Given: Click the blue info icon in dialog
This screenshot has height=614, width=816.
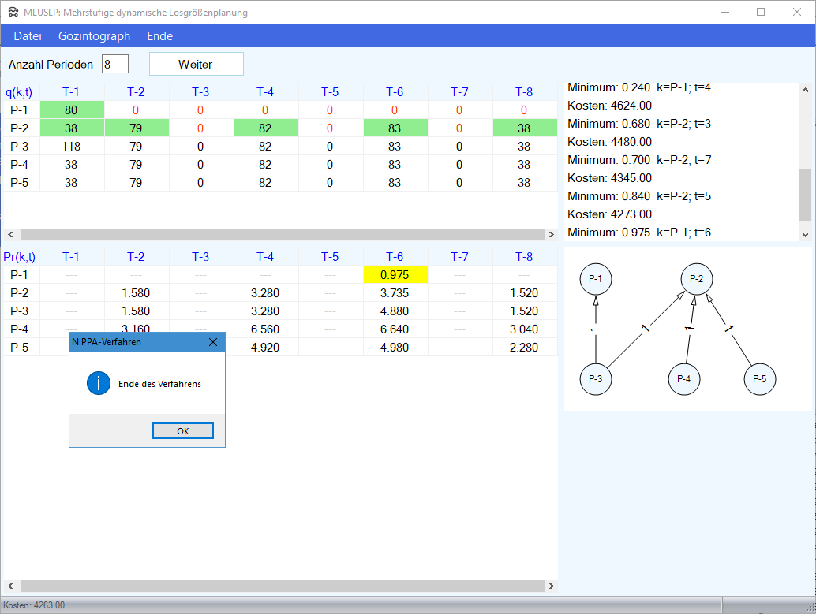Looking at the screenshot, I should [98, 384].
